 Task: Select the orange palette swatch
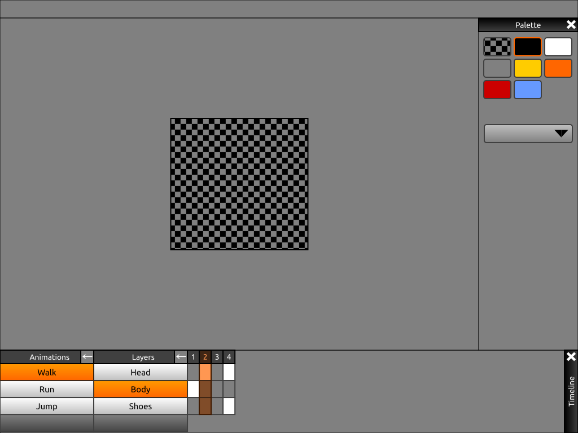558,68
